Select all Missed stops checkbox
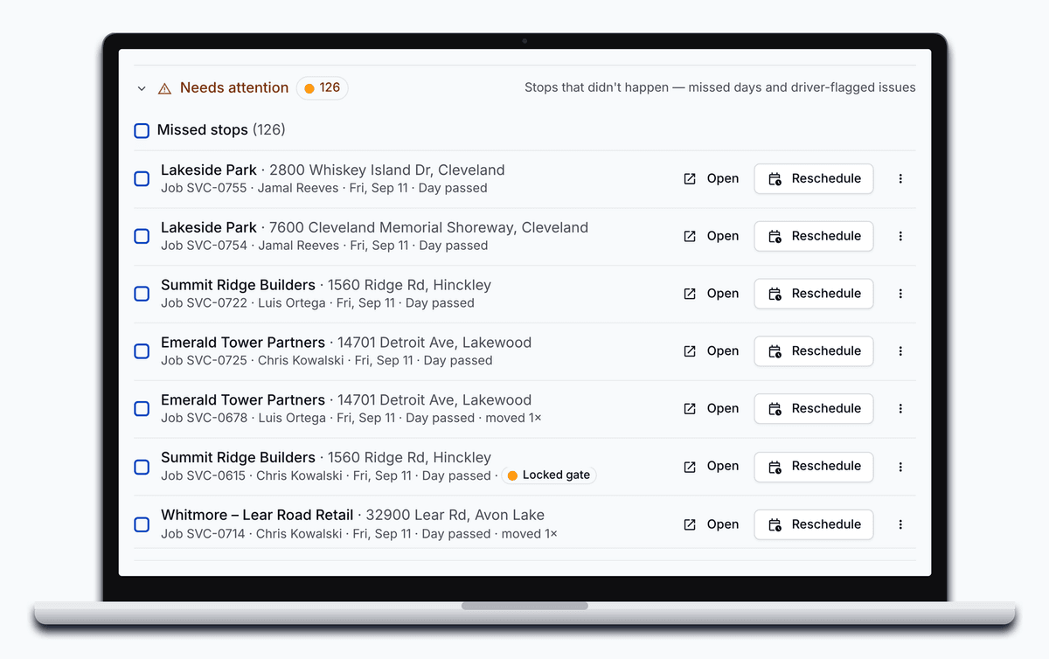 142,130
